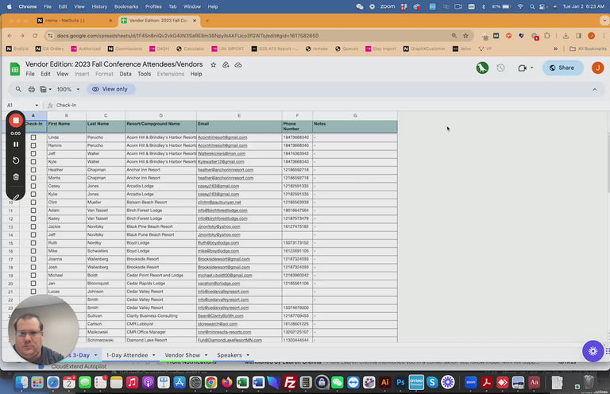
Task: Open the All Bookmarks folder
Action: click(x=588, y=48)
